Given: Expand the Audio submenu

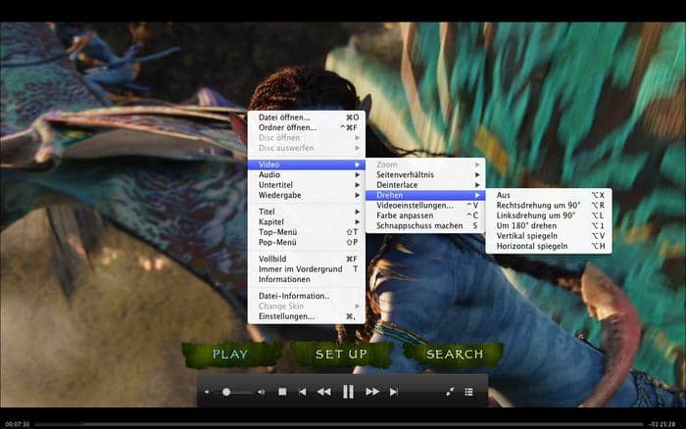Looking at the screenshot, I should pyautogui.click(x=306, y=174).
